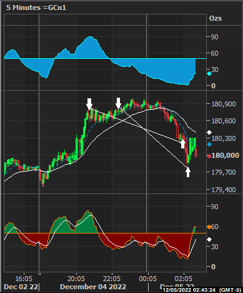Image resolution: width=243 pixels, height=293 pixels.
Task: Click the 30 label on red-green oscillator axis
Action: pyautogui.click(x=214, y=247)
